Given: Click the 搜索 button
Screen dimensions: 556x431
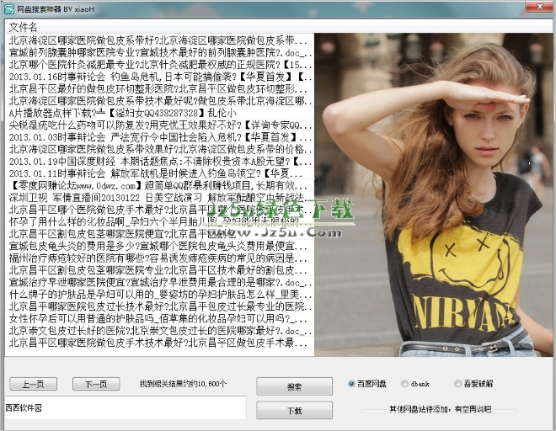Looking at the screenshot, I should [x=294, y=386].
